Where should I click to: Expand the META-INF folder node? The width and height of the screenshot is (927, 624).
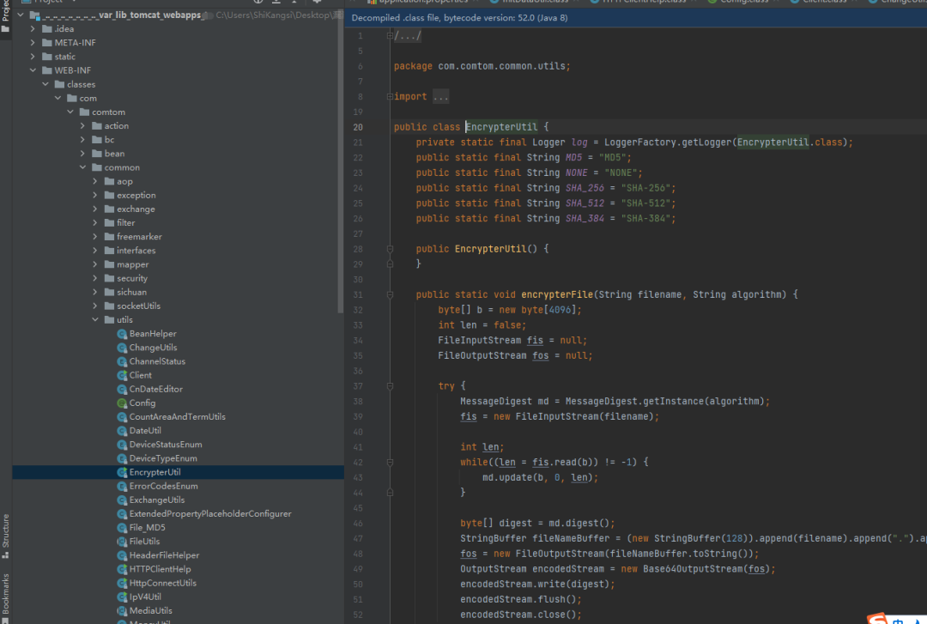point(33,43)
